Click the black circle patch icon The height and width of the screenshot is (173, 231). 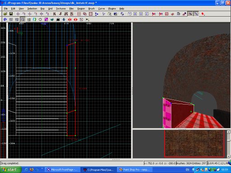pos(40,19)
